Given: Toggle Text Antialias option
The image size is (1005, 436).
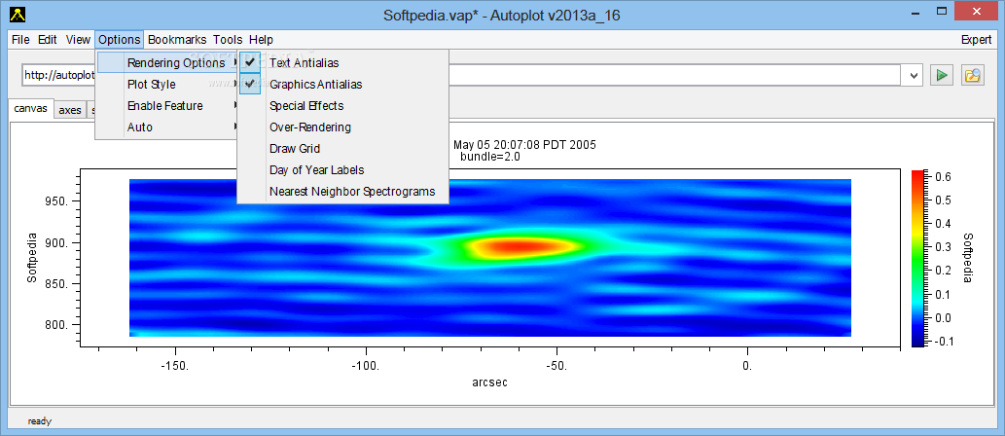Looking at the screenshot, I should tap(342, 63).
